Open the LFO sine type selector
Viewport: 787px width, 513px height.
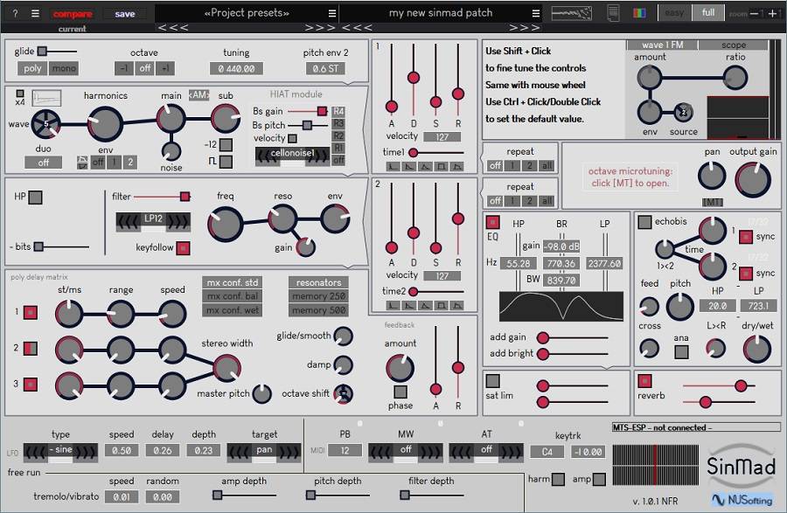60,450
